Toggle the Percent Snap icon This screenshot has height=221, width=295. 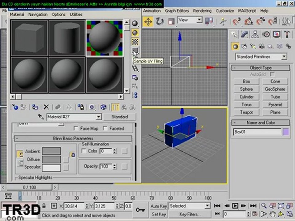point(261,21)
